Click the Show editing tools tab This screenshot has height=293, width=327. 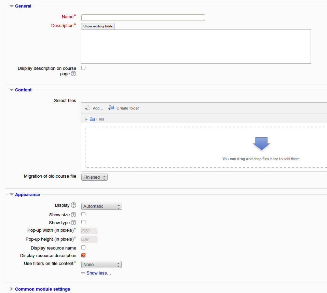[98, 26]
